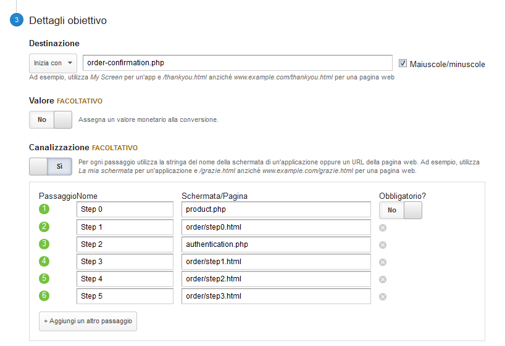Viewport: 505px width, 346px height.
Task: Open the 'Inizia con' match type dropdown
Action: tap(53, 63)
